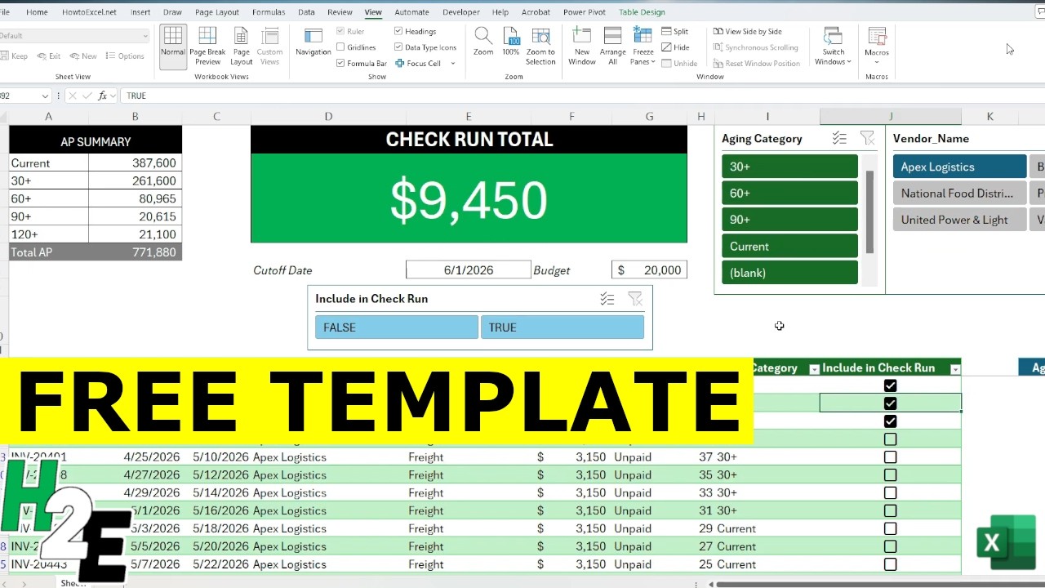Switch to the Data tab
This screenshot has width=1045, height=588.
tap(306, 12)
